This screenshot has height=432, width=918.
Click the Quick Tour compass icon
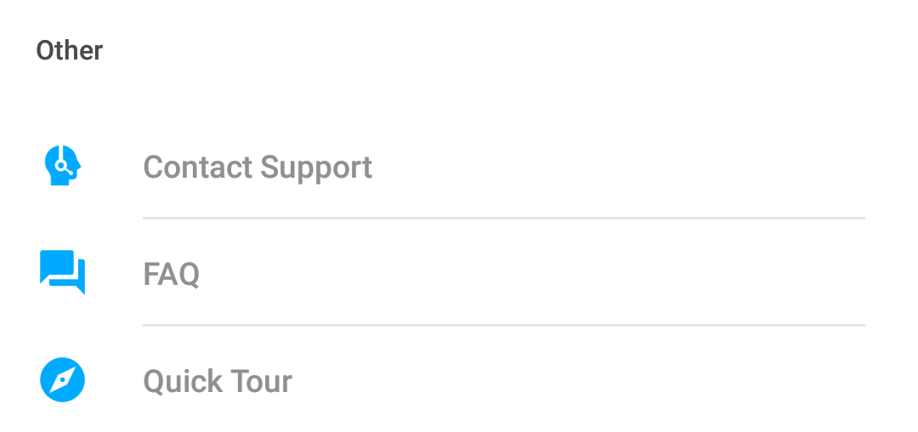(x=63, y=380)
